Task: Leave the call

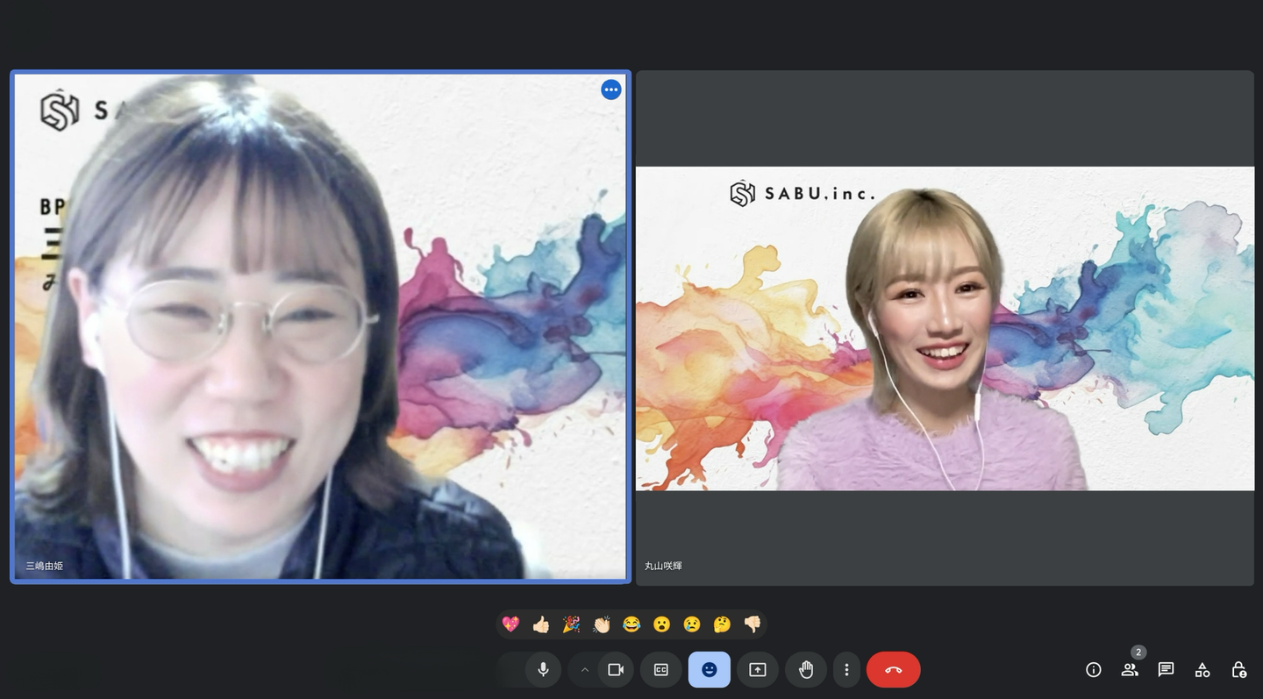Action: point(894,670)
